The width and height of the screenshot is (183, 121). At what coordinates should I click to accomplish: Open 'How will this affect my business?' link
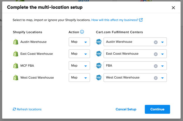[x=115, y=20]
